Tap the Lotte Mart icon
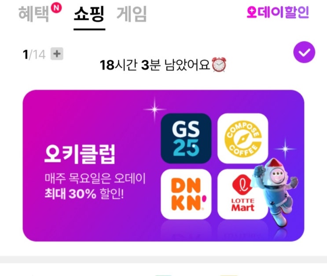Image resolution: width=327 pixels, height=276 pixels. pyautogui.click(x=243, y=194)
